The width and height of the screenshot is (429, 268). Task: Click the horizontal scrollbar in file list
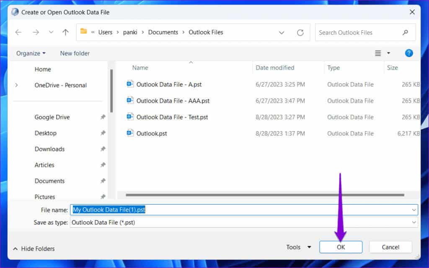265,195
